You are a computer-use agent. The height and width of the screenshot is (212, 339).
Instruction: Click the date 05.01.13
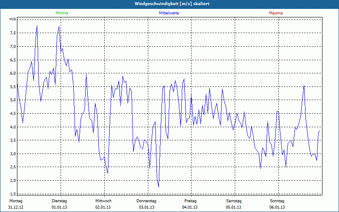[x=233, y=207]
